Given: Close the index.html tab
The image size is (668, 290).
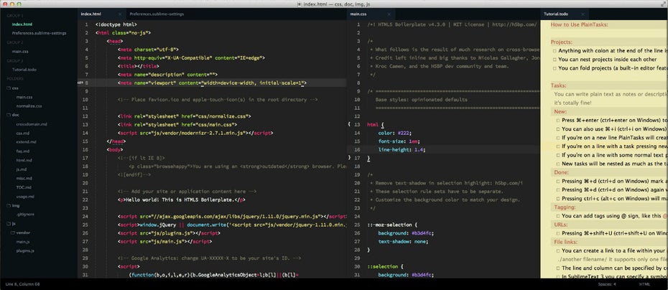Looking at the screenshot, I should [x=120, y=14].
